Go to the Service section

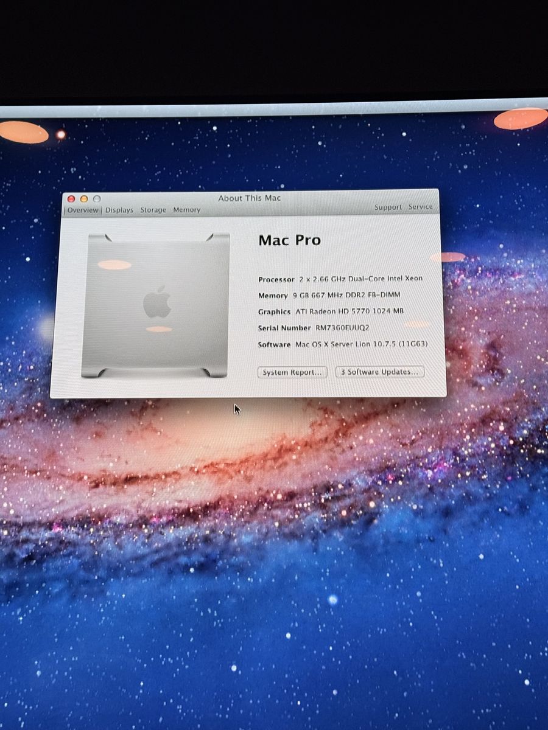(421, 207)
